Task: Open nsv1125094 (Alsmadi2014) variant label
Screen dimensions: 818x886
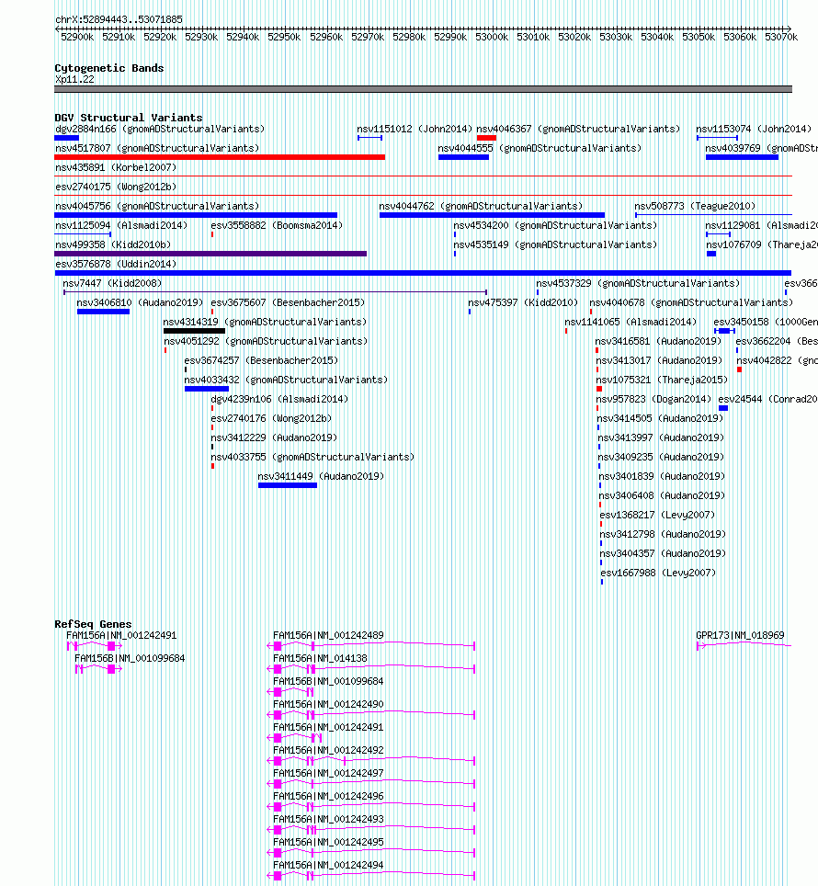Action: click(121, 225)
